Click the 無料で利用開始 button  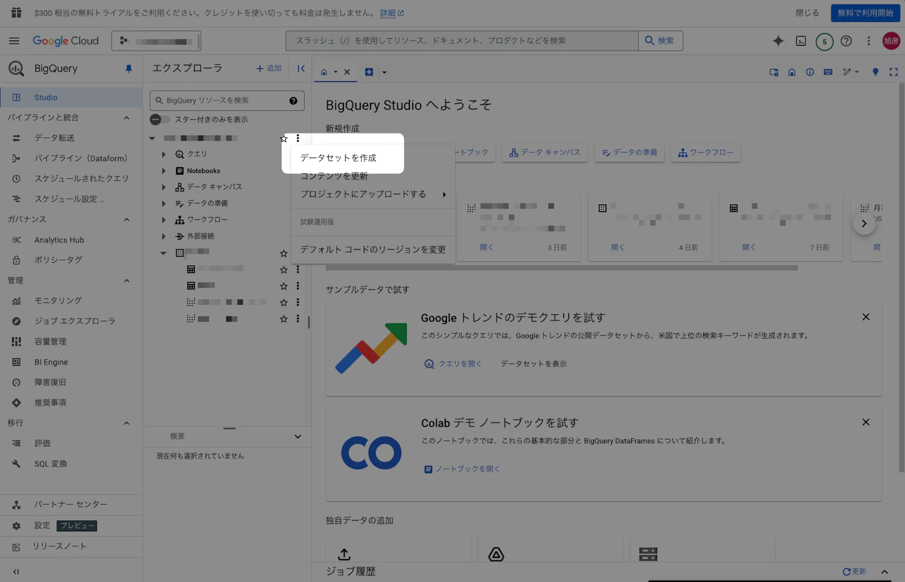[x=865, y=13]
